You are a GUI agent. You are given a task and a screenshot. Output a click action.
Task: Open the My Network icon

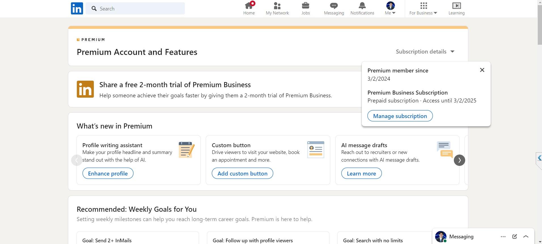click(x=277, y=6)
